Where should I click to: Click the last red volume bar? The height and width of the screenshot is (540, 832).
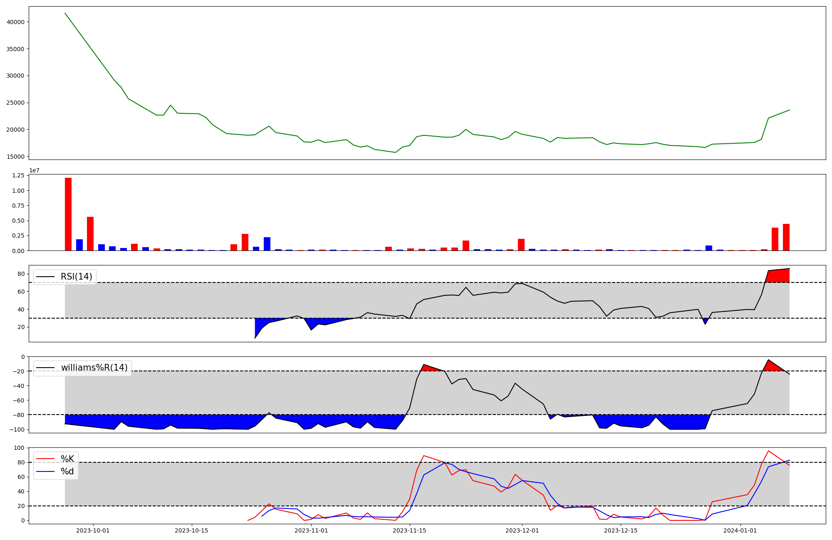(x=786, y=237)
